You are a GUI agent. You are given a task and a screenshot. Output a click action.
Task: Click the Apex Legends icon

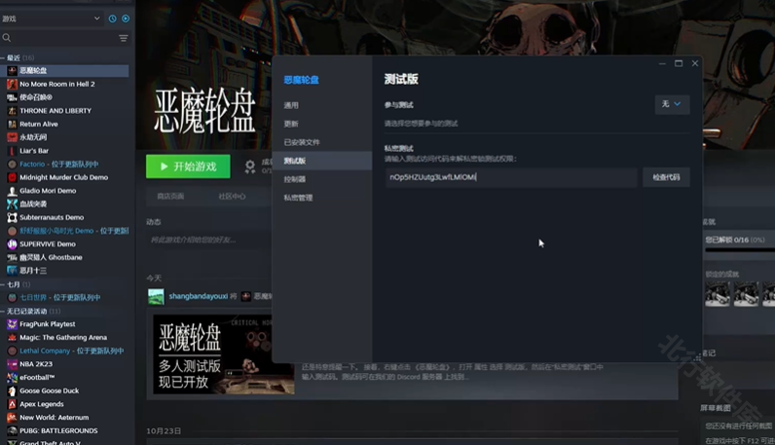tap(12, 404)
